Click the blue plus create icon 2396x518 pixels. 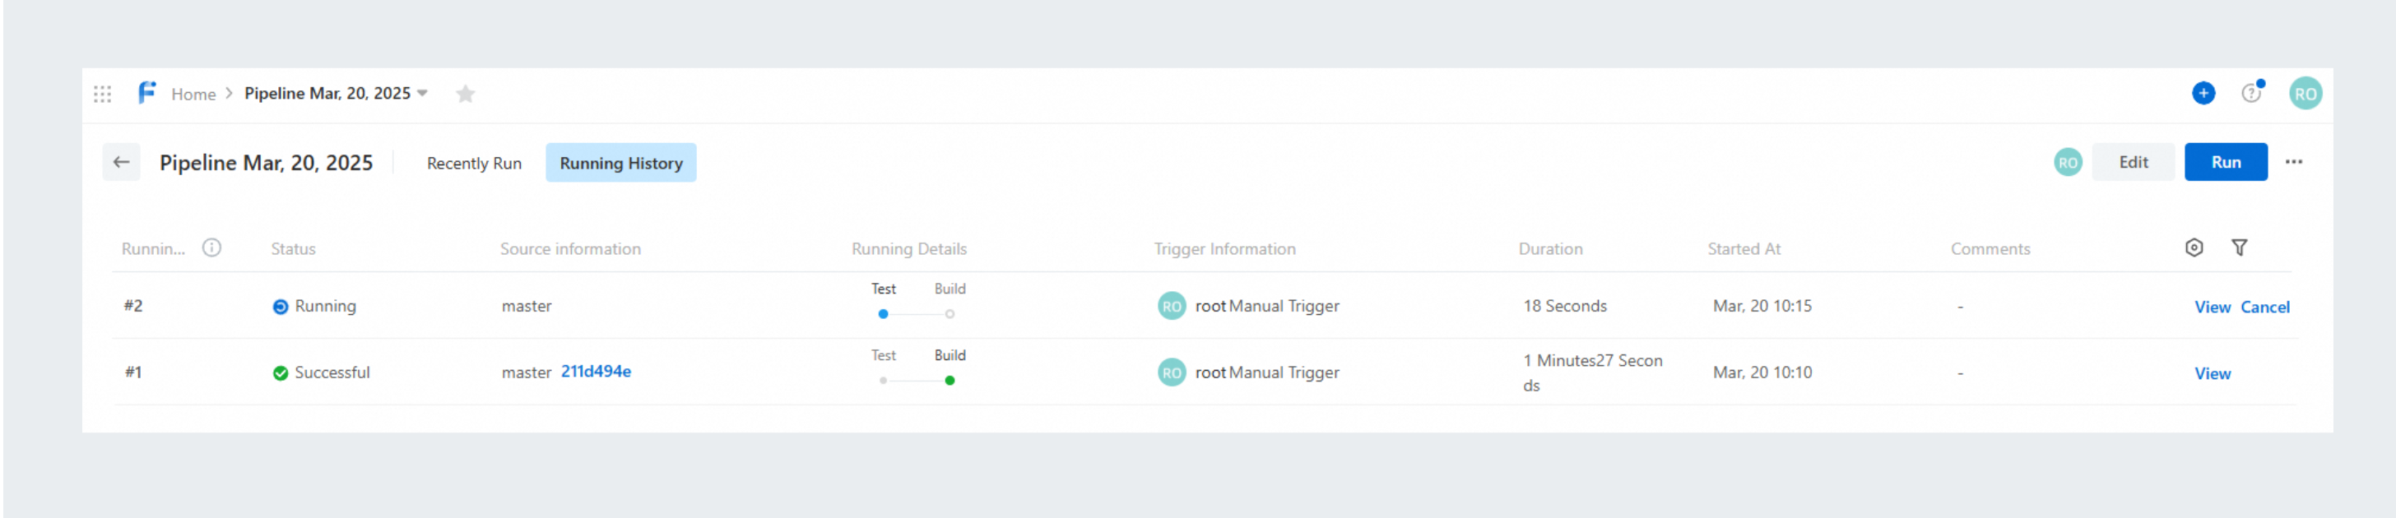(x=2203, y=93)
